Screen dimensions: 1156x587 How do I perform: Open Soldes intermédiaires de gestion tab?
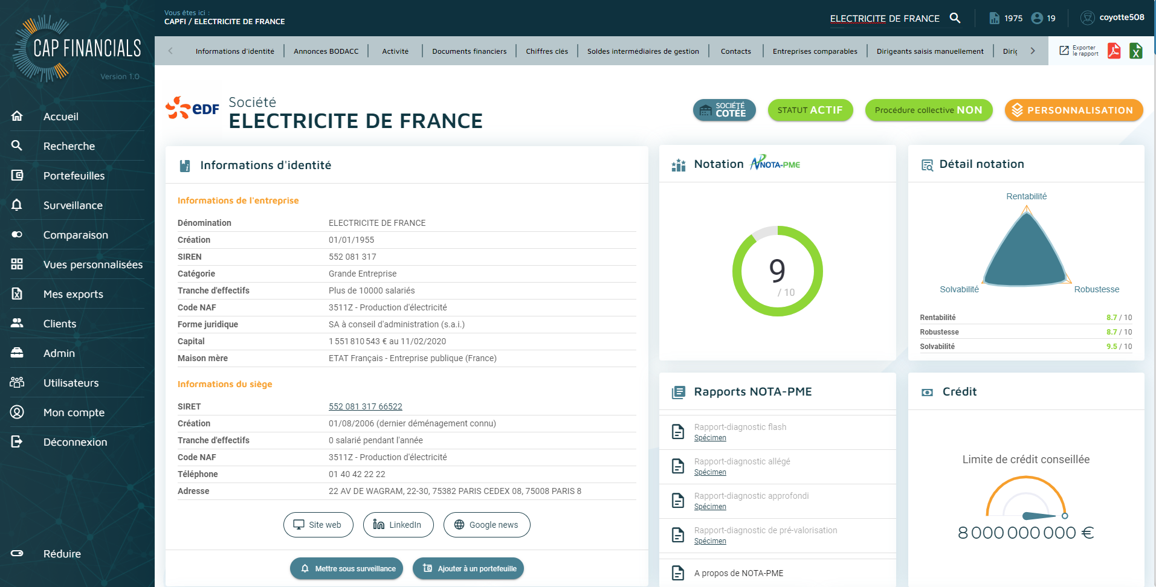coord(643,51)
